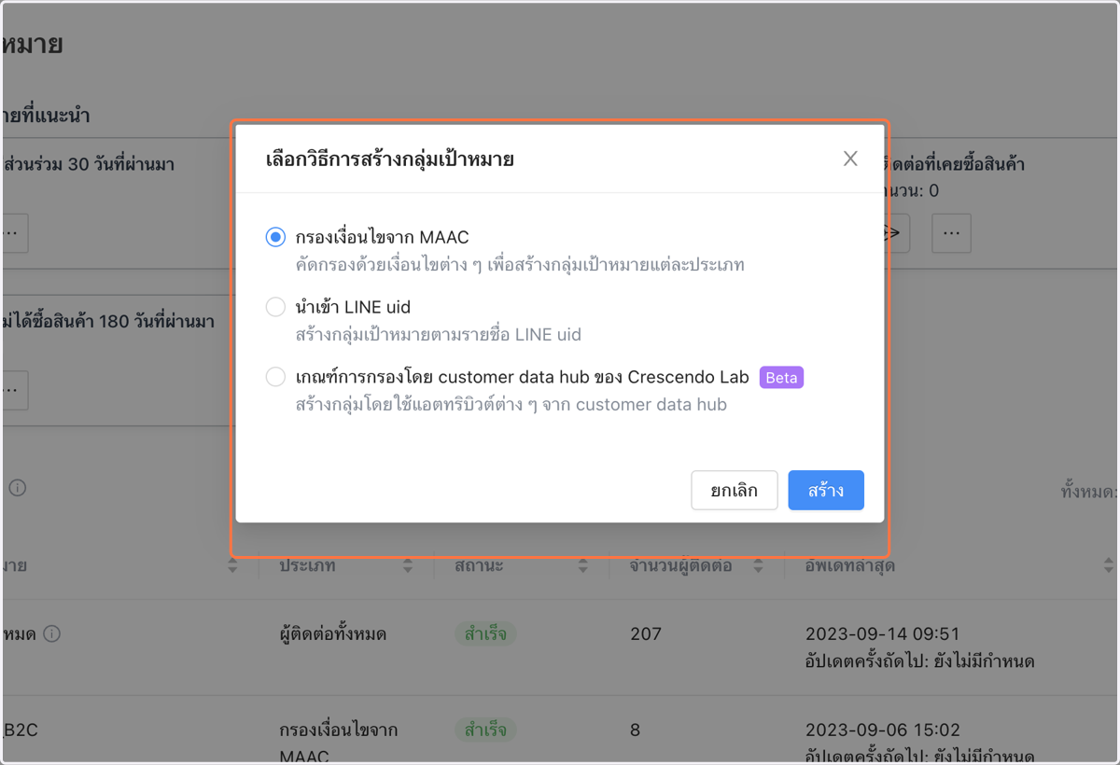Click the 8 contact count cell
1120x765 pixels.
636,730
